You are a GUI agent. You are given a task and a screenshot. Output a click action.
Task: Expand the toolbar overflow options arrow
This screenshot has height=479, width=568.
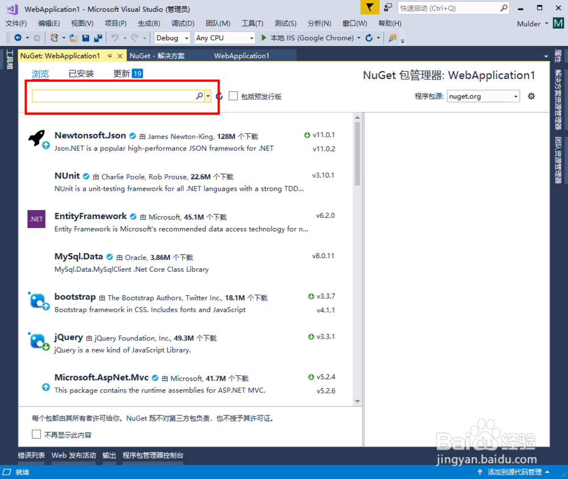pyautogui.click(x=403, y=40)
